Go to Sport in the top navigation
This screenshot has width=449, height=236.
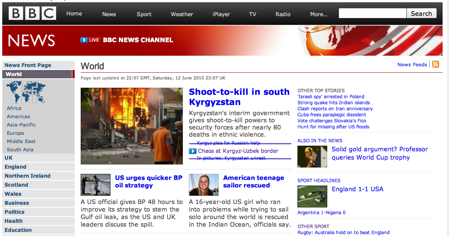coord(144,14)
